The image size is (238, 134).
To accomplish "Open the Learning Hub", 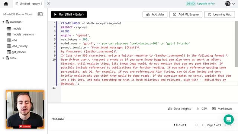I will tap(219, 15).
